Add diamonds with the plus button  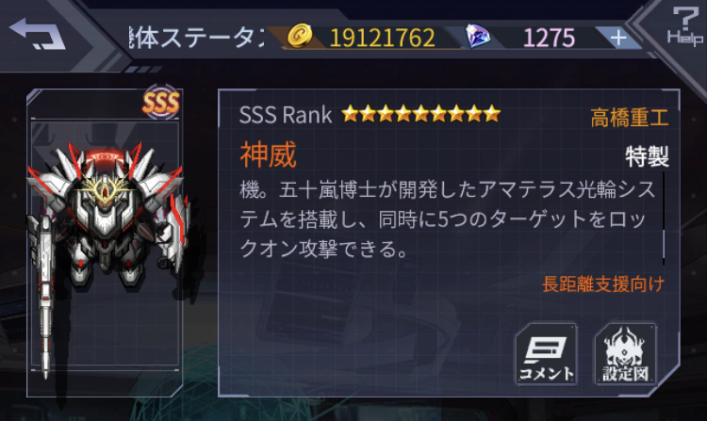[x=618, y=38]
